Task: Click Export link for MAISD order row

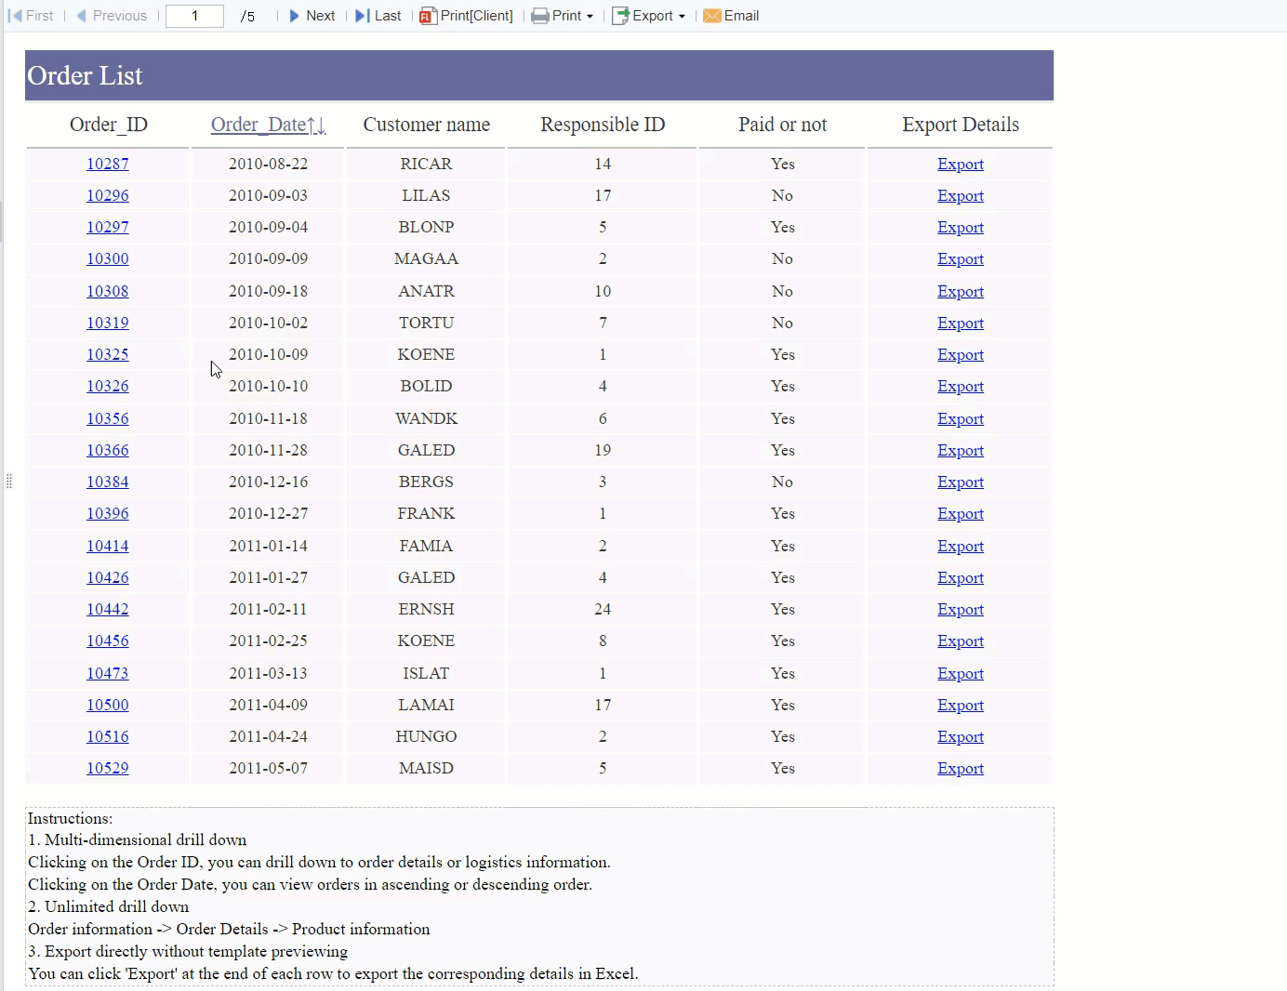Action: point(960,768)
